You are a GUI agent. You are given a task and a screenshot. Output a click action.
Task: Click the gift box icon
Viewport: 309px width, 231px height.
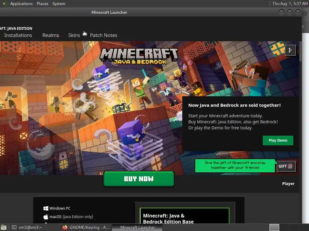pyautogui.click(x=291, y=166)
